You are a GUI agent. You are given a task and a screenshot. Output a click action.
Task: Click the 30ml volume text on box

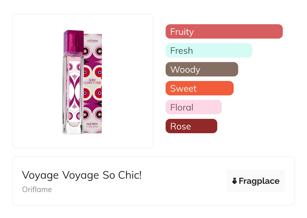coord(92,127)
